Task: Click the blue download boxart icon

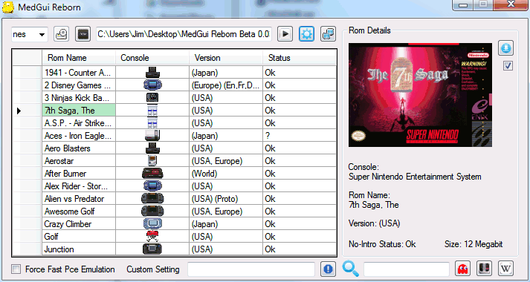Action: pyautogui.click(x=505, y=48)
